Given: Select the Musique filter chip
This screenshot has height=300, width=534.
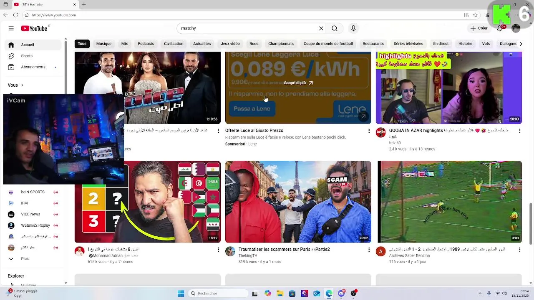Looking at the screenshot, I should coord(104,44).
